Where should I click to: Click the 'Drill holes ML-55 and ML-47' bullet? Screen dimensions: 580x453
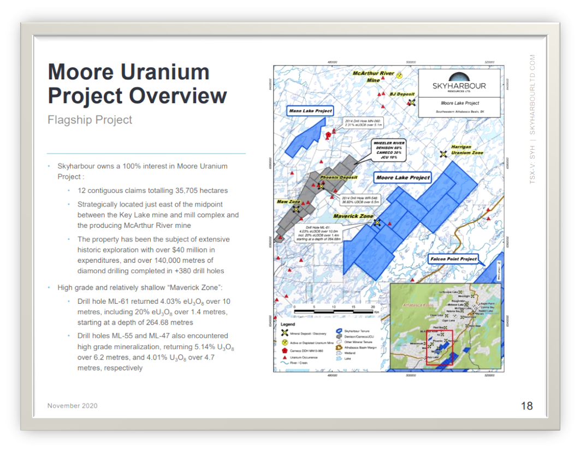[x=155, y=351]
